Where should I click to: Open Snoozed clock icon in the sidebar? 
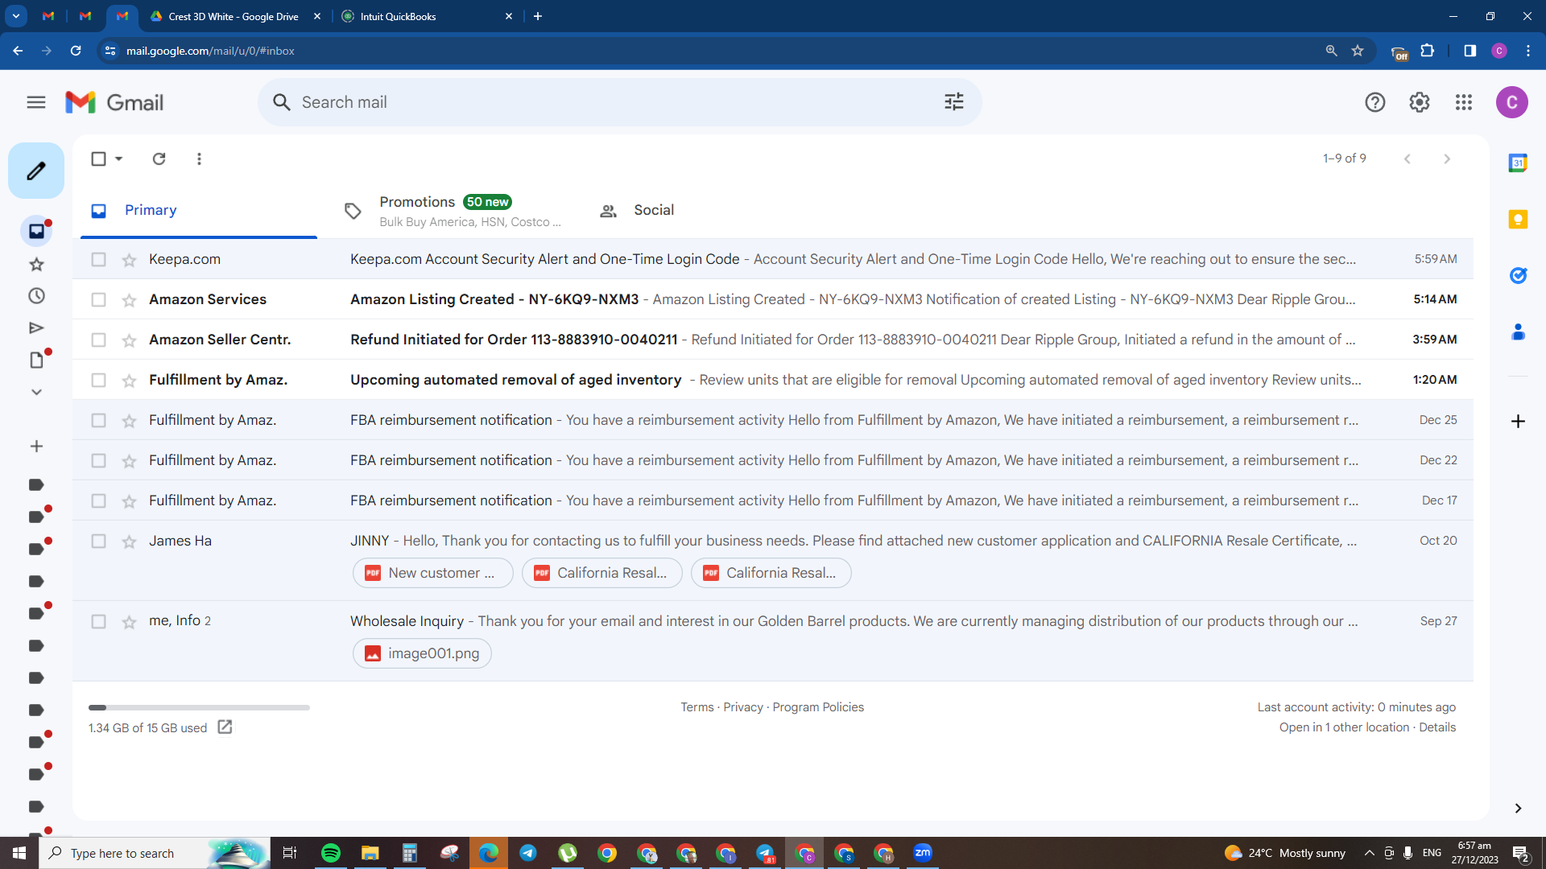click(x=36, y=296)
